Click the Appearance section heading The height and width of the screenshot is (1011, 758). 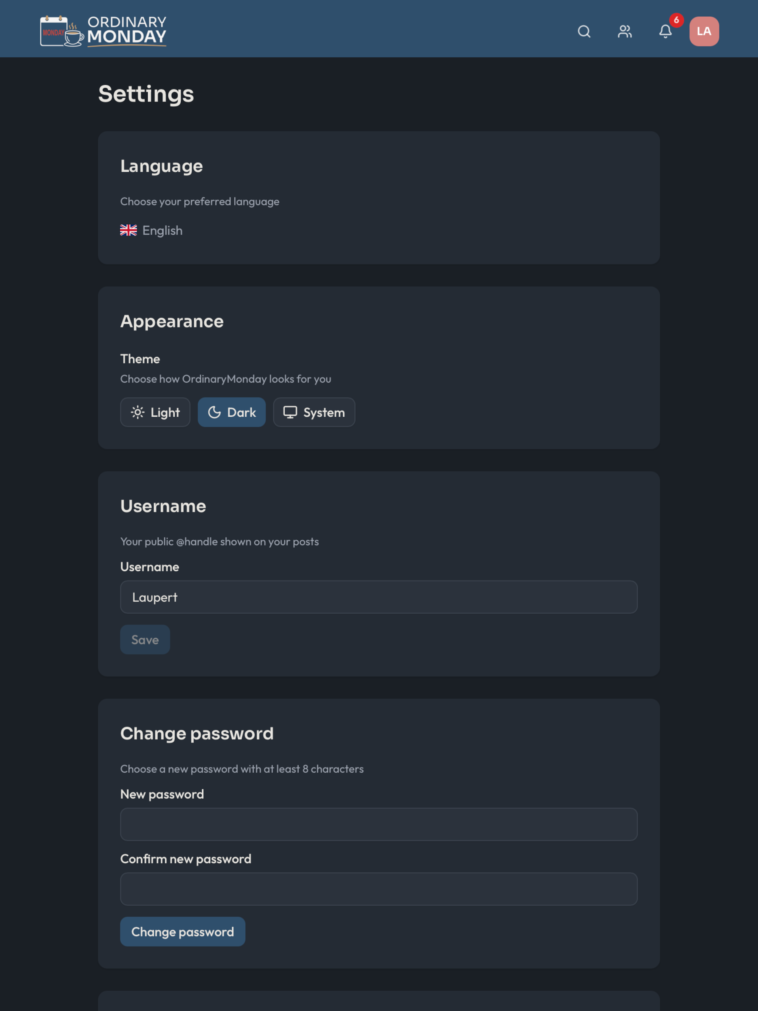(172, 321)
